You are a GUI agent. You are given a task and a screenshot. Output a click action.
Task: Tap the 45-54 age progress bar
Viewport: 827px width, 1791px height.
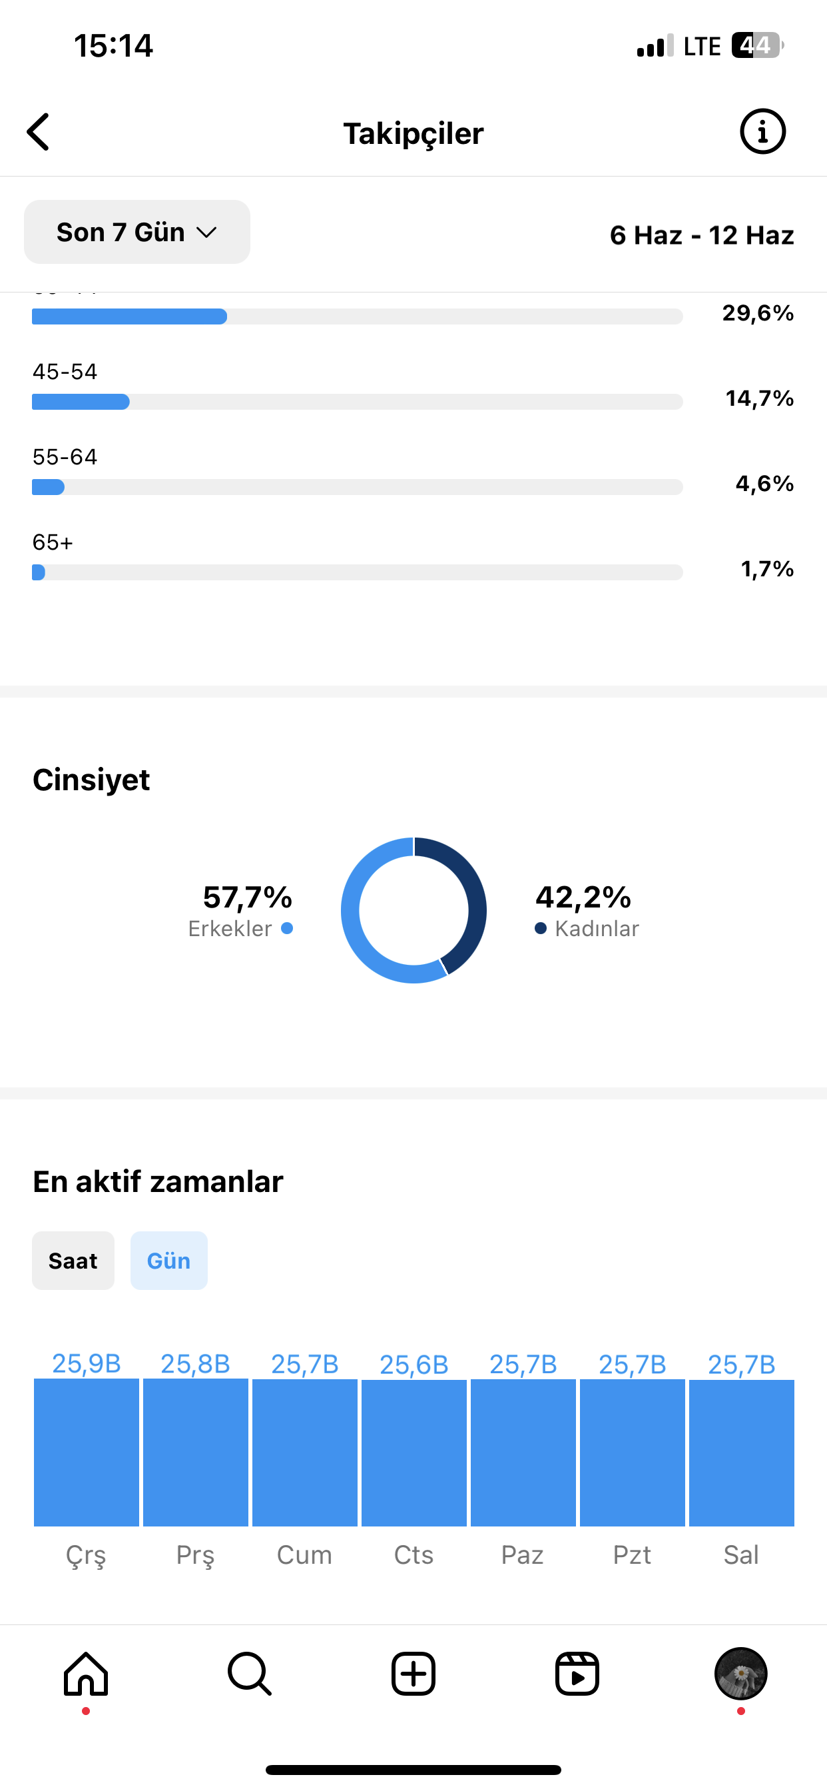(x=357, y=402)
